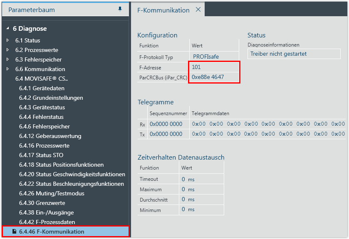Image resolution: width=349 pixels, height=239 pixels.
Task: Open 6.4 MOVISAFE CS.. node
Action: pos(41,79)
